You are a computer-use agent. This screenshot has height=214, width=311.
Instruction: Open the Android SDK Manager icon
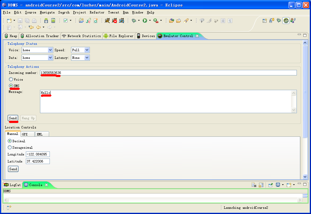(x=46, y=21)
